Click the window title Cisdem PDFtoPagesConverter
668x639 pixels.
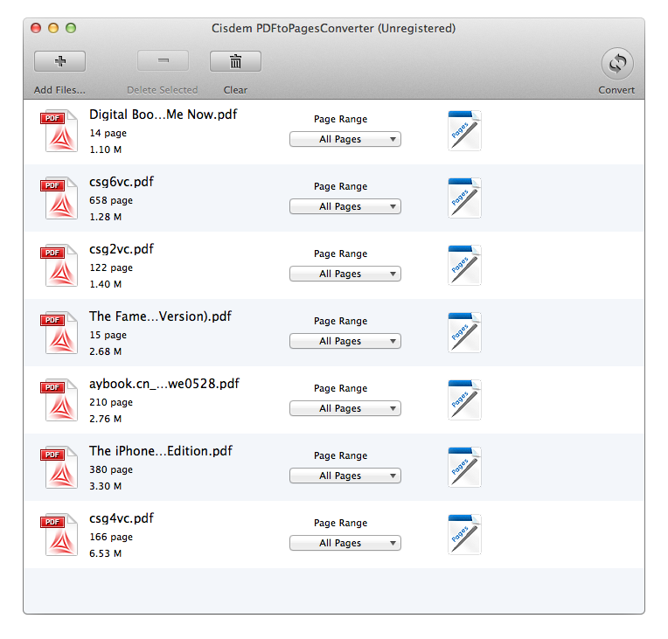tap(334, 29)
